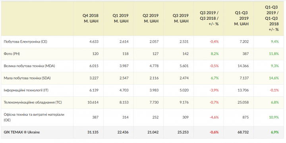
Task: Click the Q2 2019 M. UAH column header
Action: 151,18
